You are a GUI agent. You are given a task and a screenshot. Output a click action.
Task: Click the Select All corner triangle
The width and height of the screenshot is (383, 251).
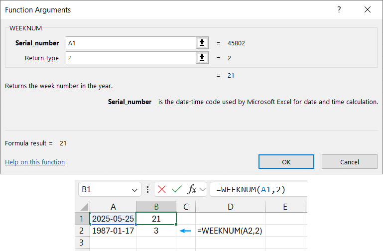[x=85, y=207]
